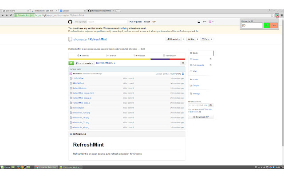The height and width of the screenshot is (178, 284).
Task: Bookmark this page with the star icon
Action: pos(272,16)
